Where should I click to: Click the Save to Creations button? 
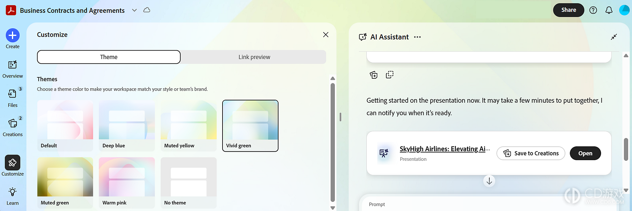pyautogui.click(x=531, y=153)
